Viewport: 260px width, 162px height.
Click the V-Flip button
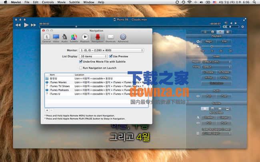click(x=224, y=77)
